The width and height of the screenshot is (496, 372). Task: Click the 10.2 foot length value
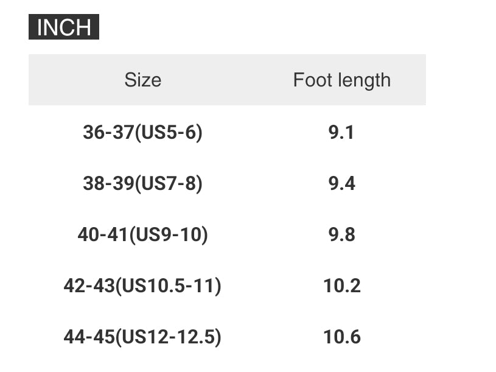coord(341,286)
